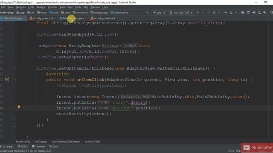Click the 'omsworld' breadcrumb package

tap(80, 12)
